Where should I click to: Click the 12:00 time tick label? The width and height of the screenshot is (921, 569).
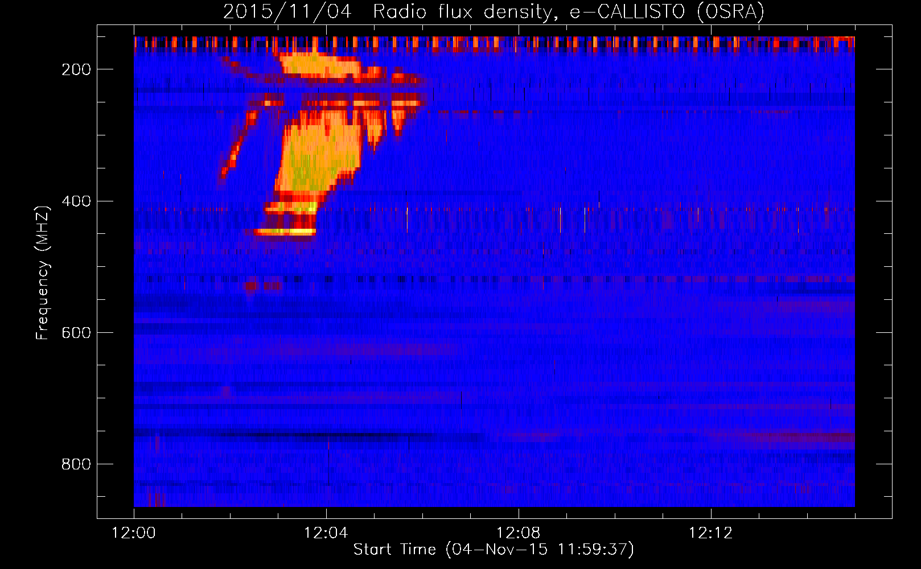click(134, 533)
